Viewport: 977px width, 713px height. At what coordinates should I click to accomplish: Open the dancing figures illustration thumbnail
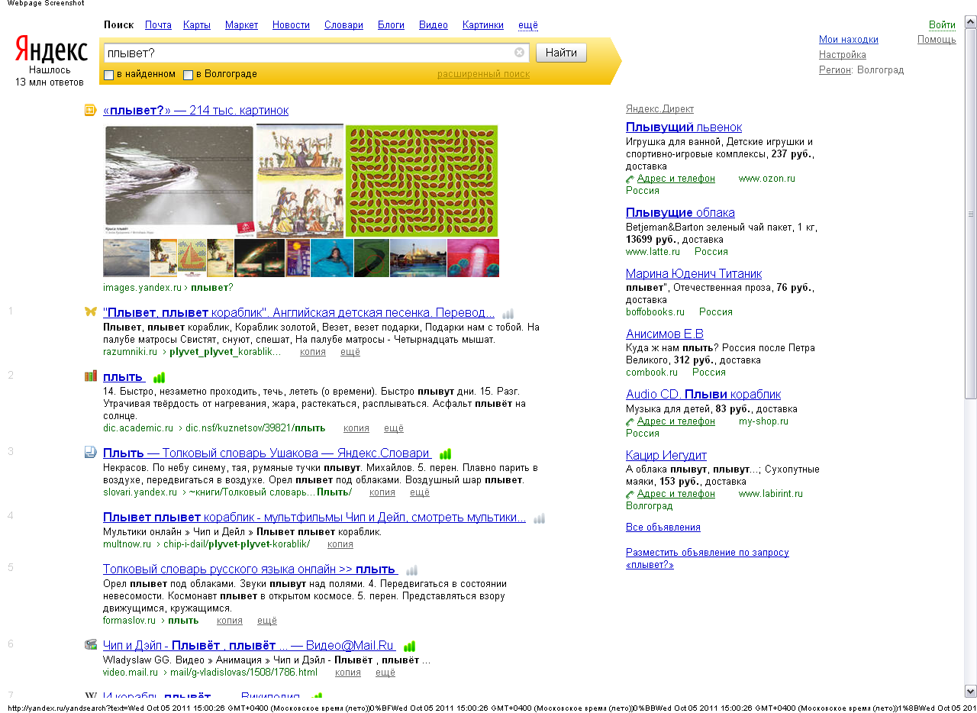click(x=299, y=181)
